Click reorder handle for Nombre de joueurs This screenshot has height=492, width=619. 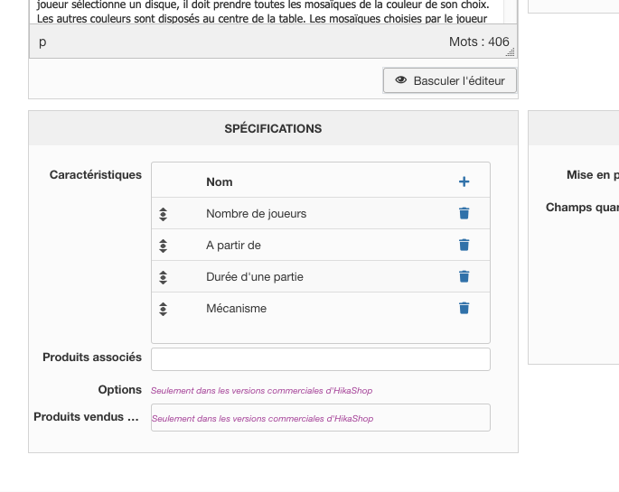coord(164,214)
